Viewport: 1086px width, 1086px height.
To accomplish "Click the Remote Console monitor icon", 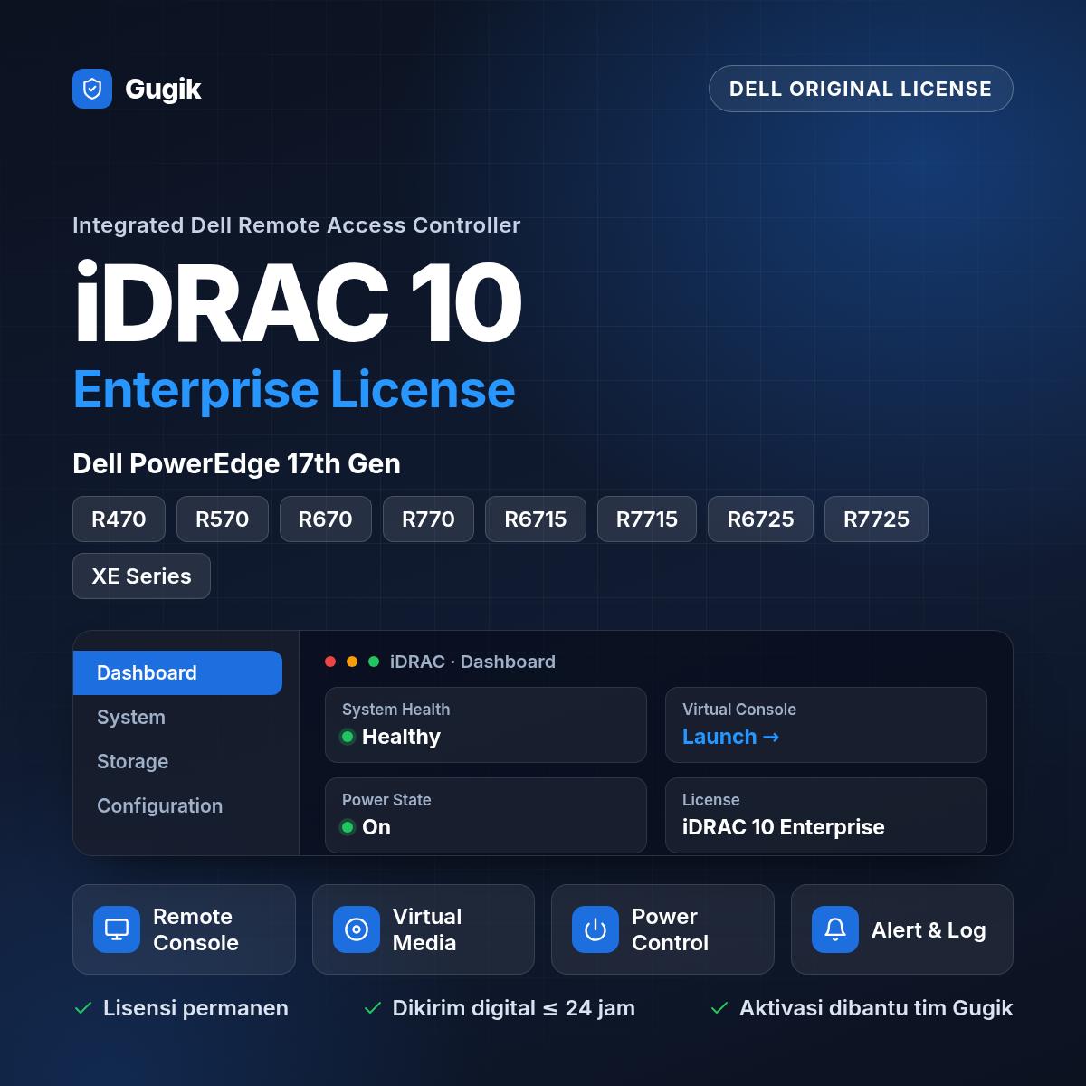I will (117, 929).
